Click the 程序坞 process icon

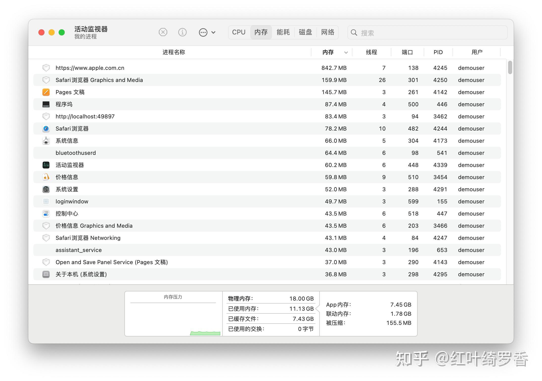46,104
